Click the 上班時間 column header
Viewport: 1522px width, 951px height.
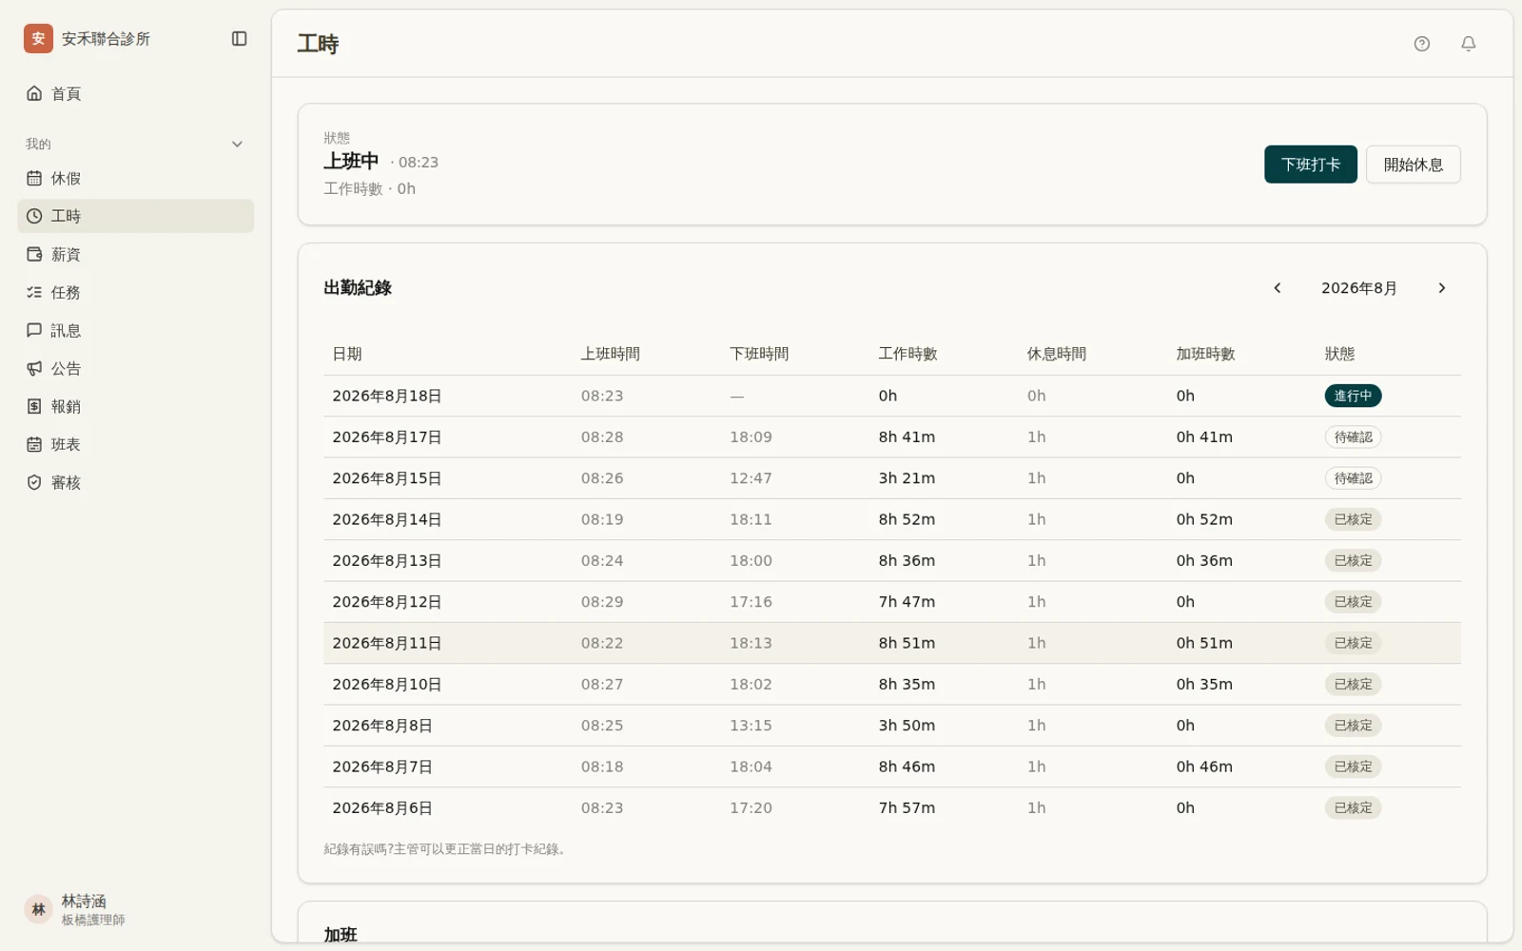pyautogui.click(x=611, y=354)
